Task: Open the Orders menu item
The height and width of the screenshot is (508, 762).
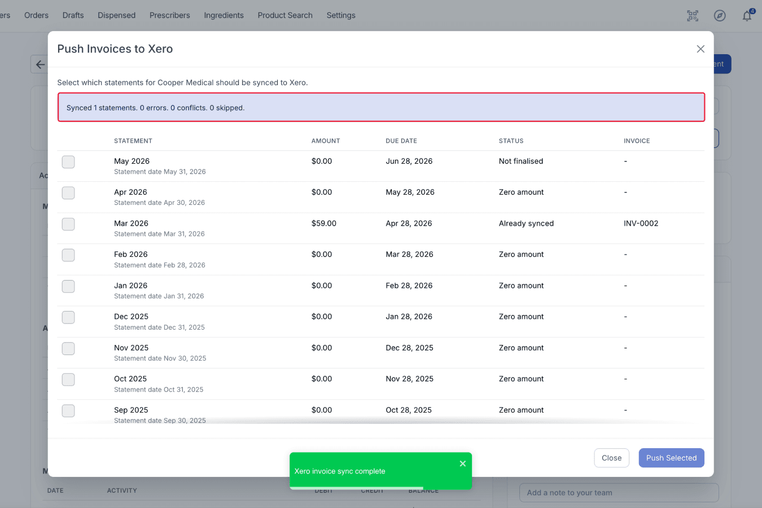Action: coord(36,15)
